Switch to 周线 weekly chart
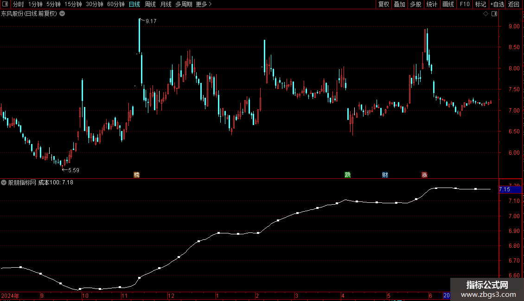The image size is (524, 301). tap(150, 4)
